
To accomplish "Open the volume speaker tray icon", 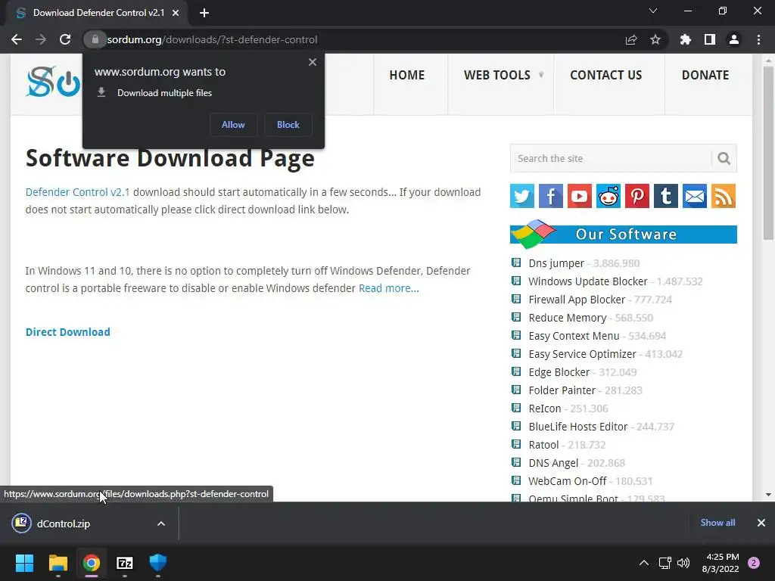I will [683, 563].
